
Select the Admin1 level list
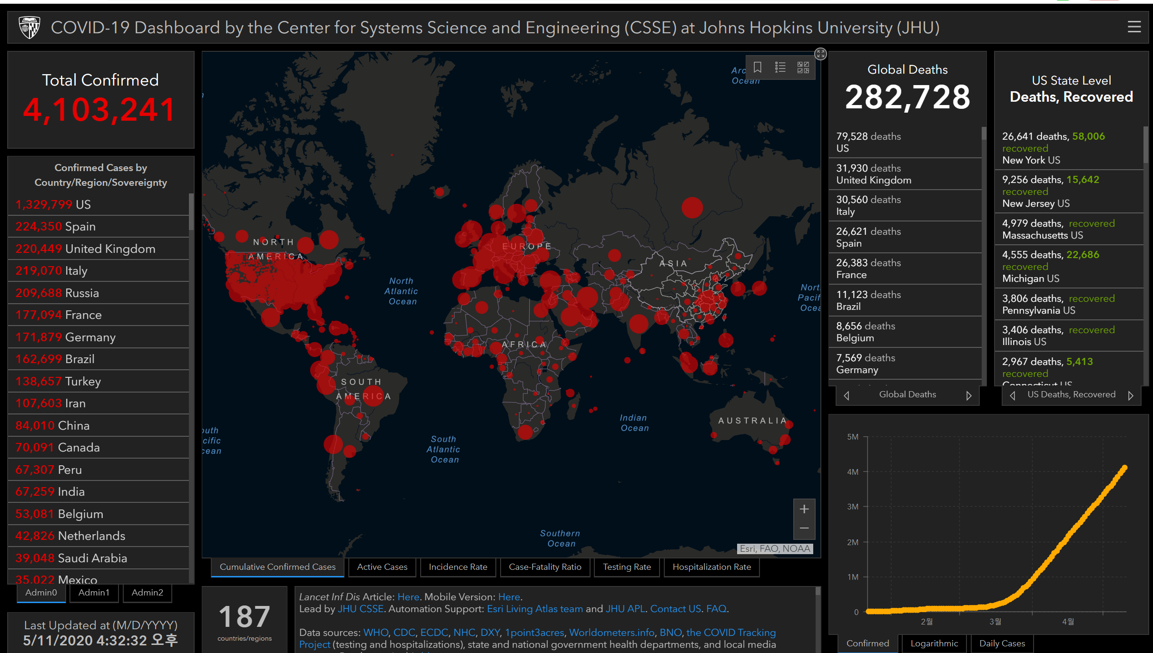pos(94,593)
